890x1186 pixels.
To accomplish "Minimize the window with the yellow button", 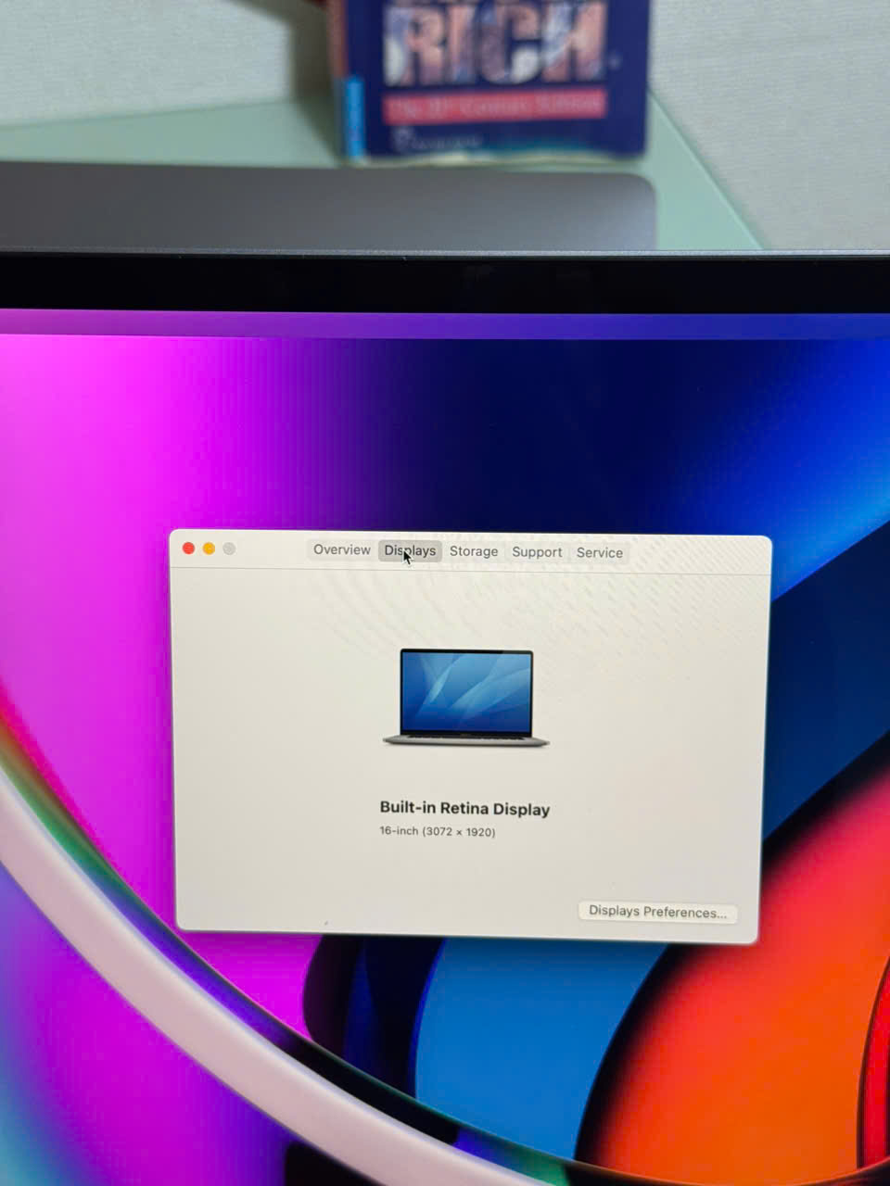I will coord(209,549).
